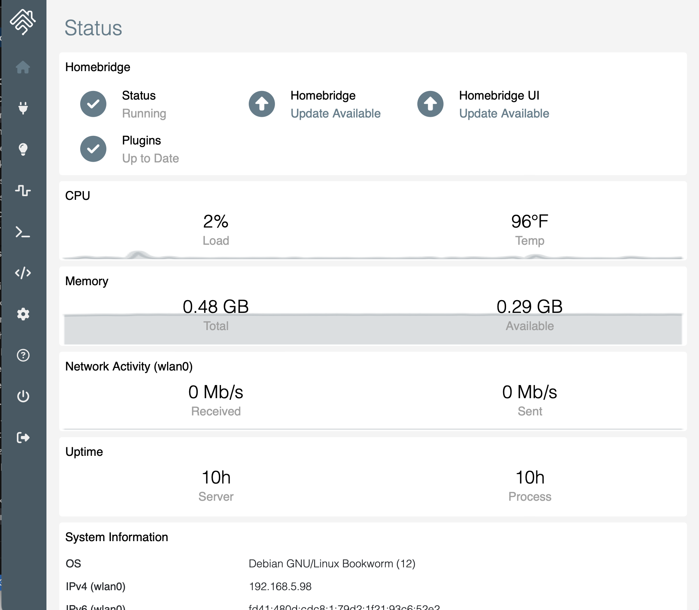Click available memory value 0.29 GB
Viewport: 699px width, 610px height.
click(x=530, y=306)
